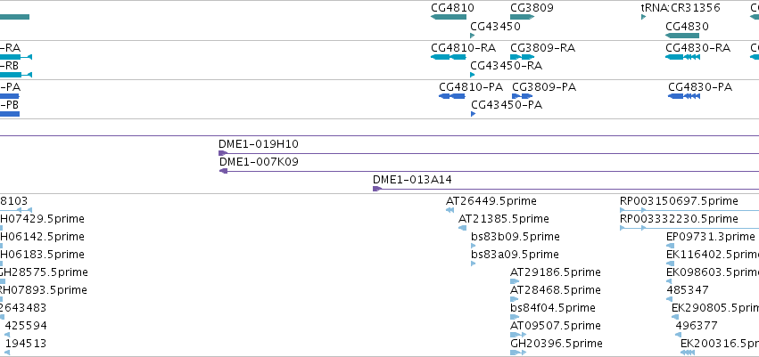Click the CG4830 gene bar

pos(682,36)
